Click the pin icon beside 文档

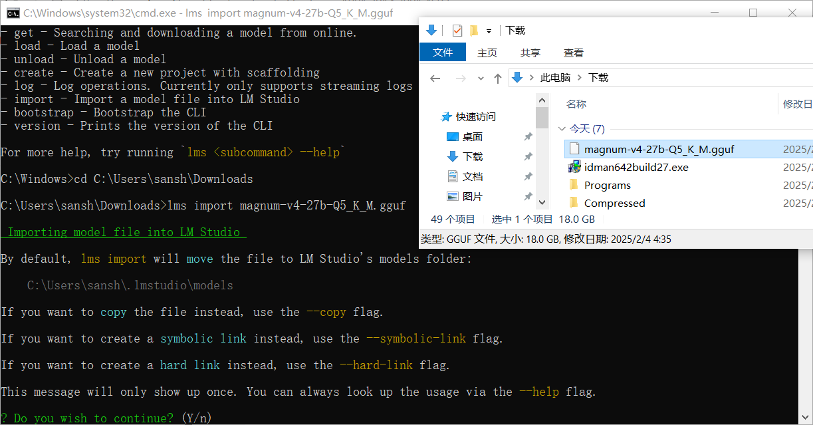[x=528, y=177]
